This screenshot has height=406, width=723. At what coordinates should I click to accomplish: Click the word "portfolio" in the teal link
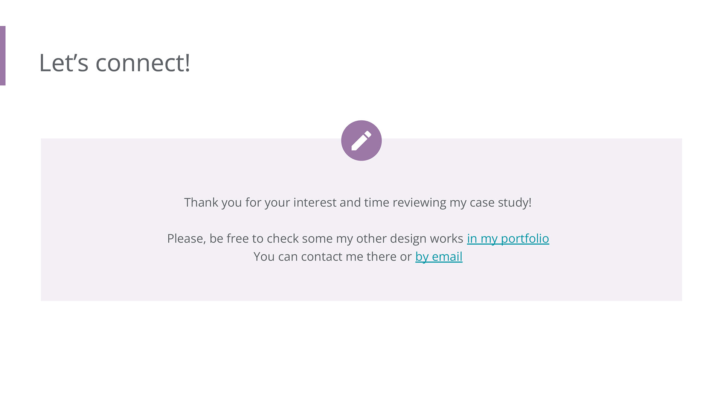[525, 239]
